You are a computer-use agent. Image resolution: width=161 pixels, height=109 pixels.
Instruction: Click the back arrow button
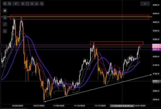[x=145, y=4]
